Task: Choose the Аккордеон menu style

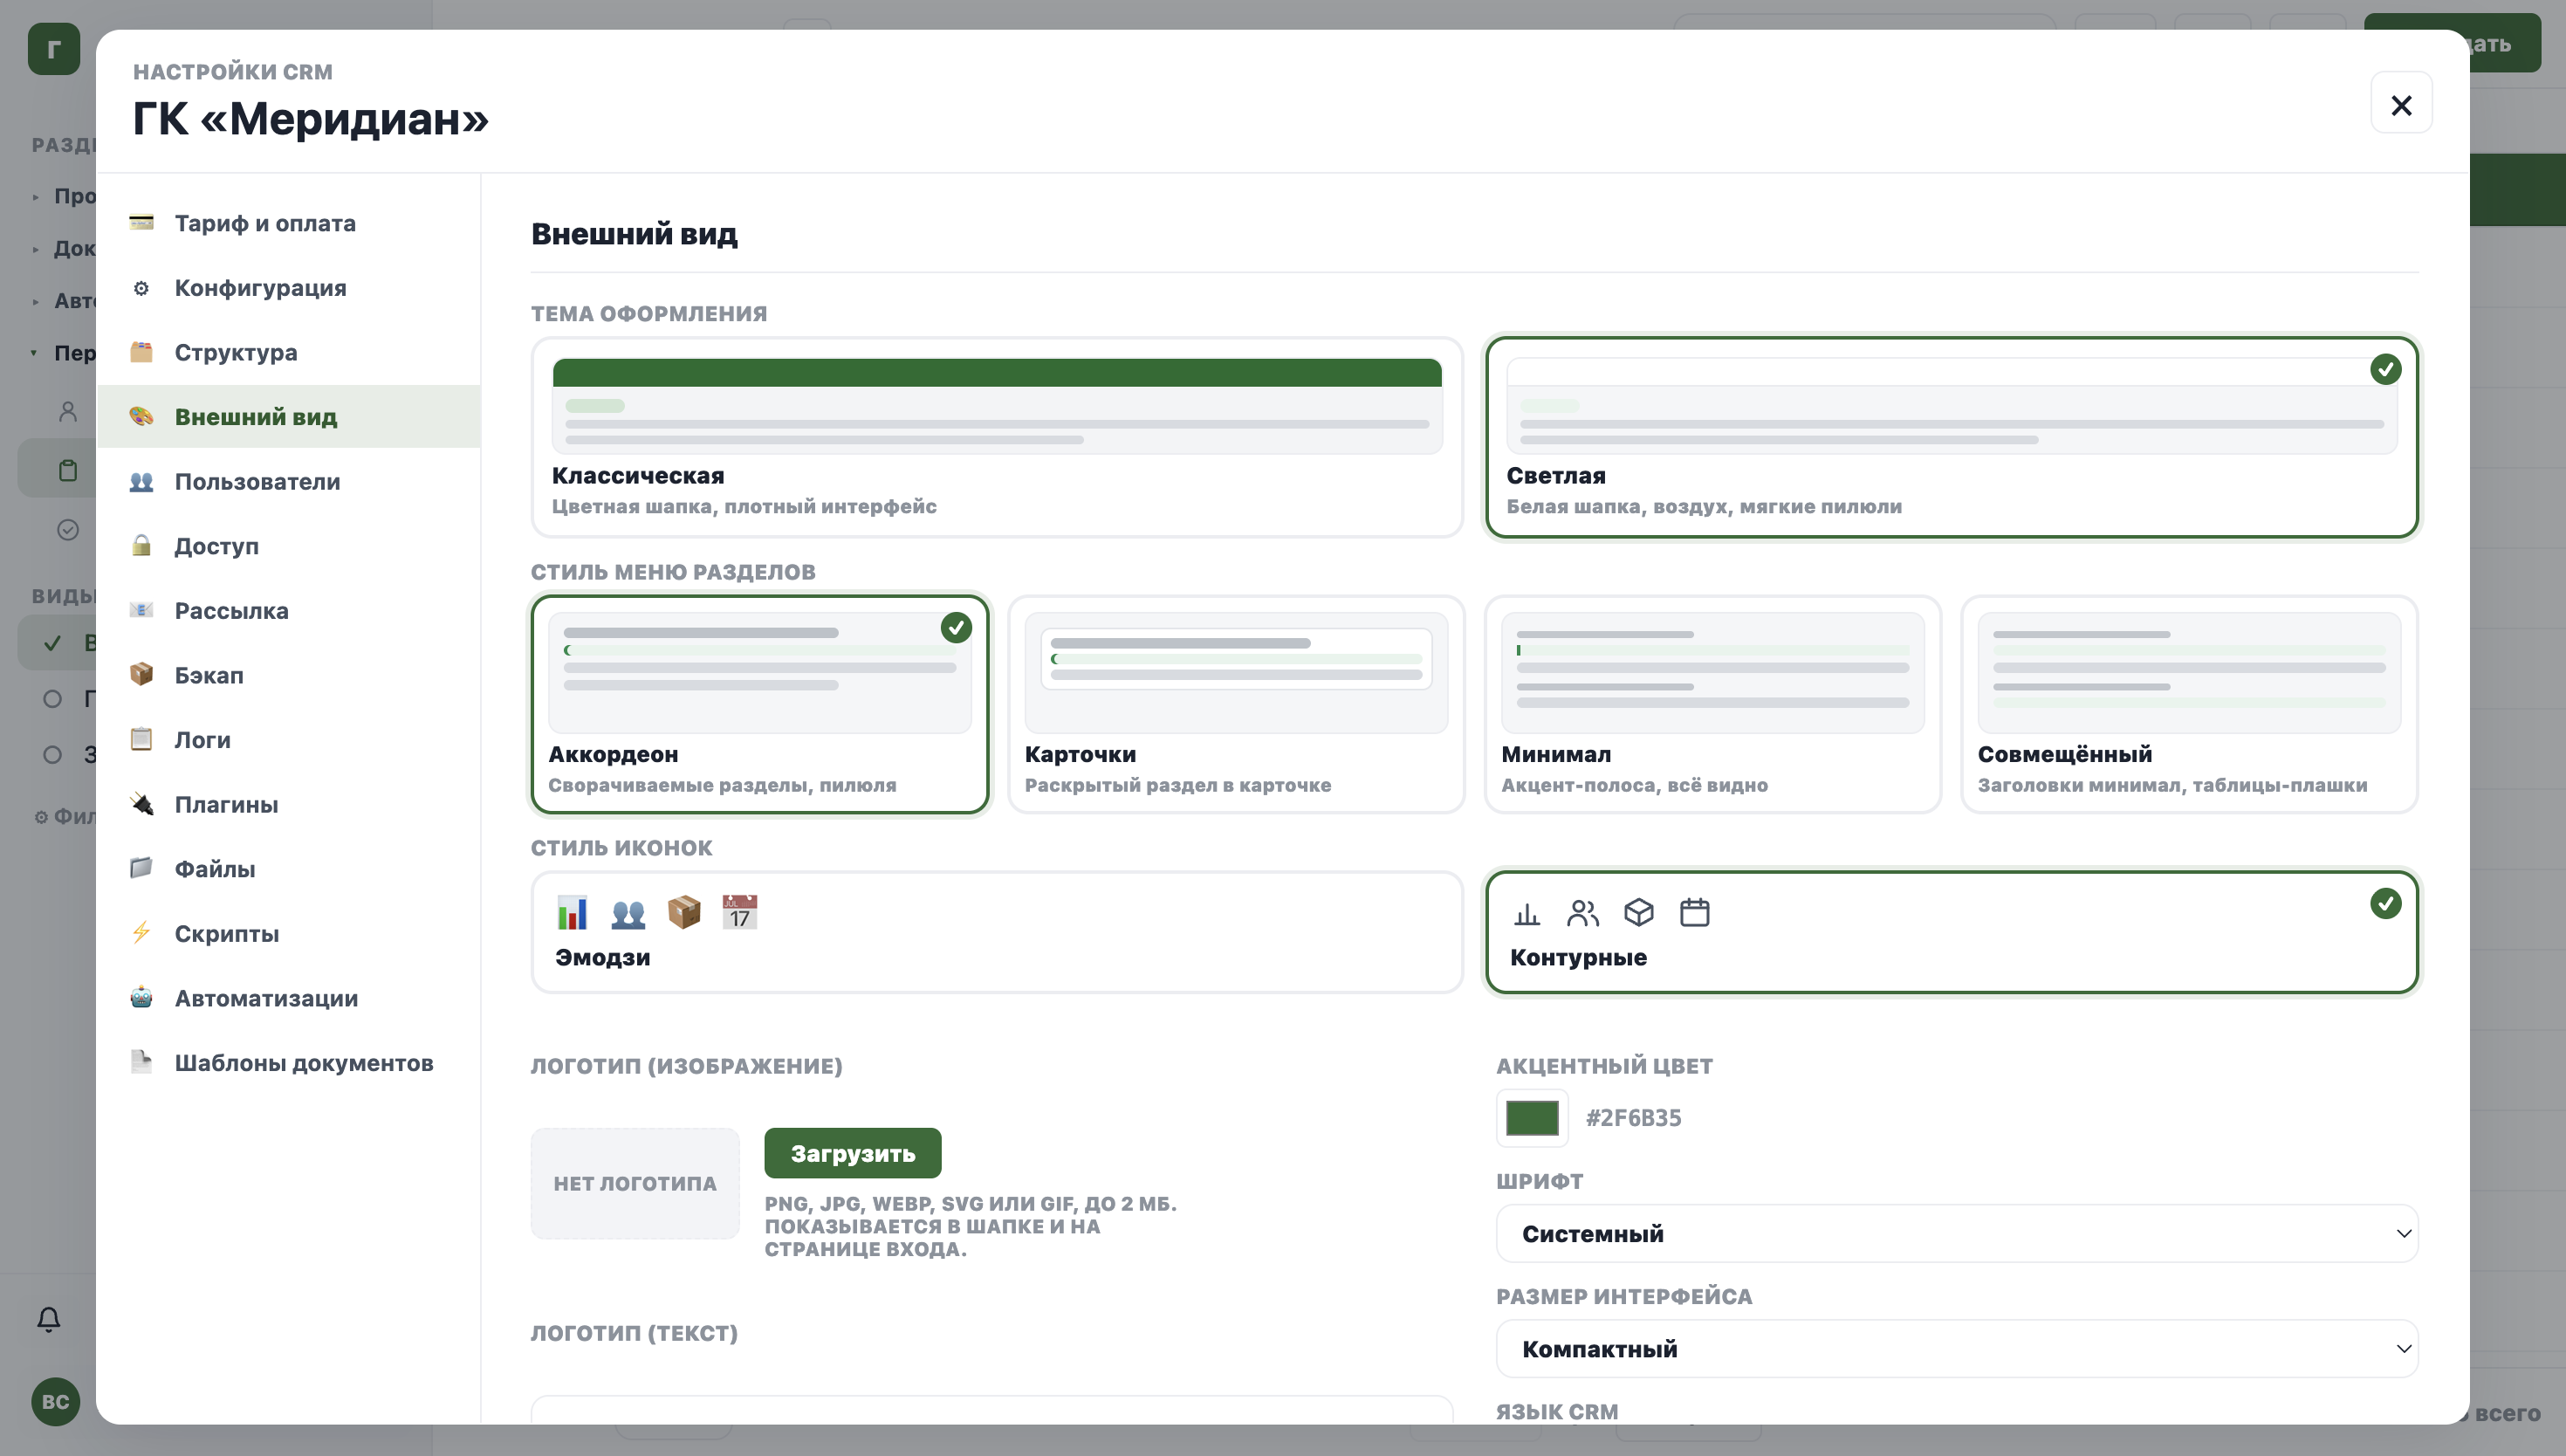Action: (x=759, y=704)
